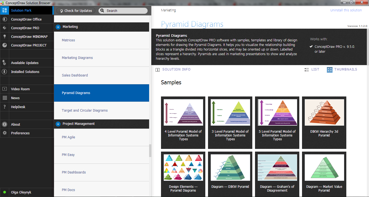Click the Solution Park icon
This screenshot has height=197, width=369.
[x=4, y=11]
